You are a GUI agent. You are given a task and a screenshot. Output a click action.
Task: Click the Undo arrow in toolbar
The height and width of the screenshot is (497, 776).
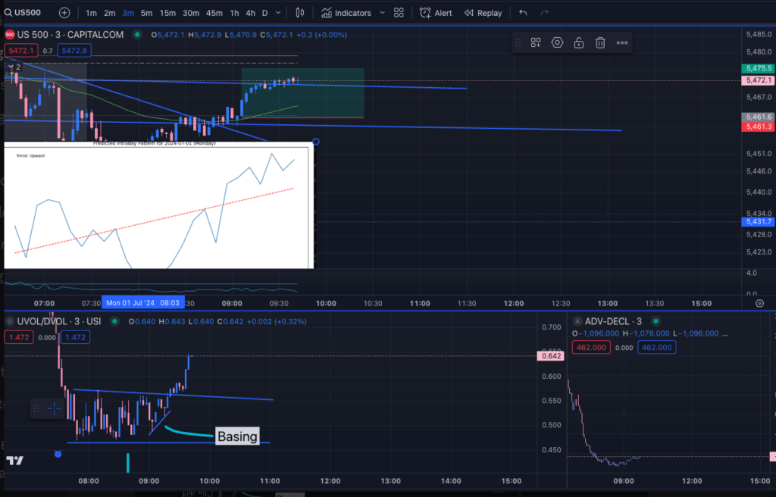tap(523, 13)
